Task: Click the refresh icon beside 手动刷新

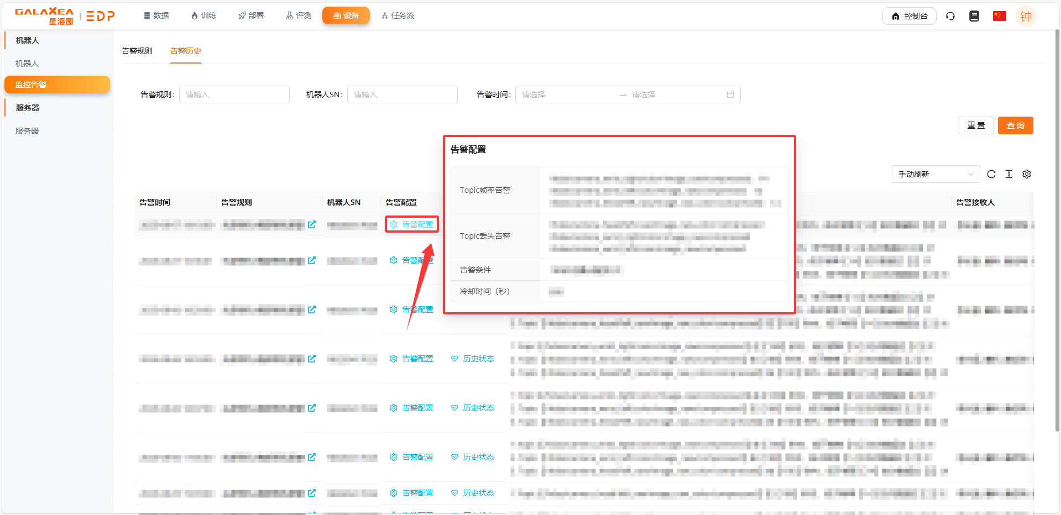Action: tap(991, 174)
